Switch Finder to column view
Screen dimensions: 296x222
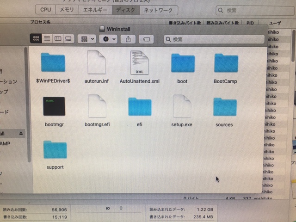tap(58, 39)
